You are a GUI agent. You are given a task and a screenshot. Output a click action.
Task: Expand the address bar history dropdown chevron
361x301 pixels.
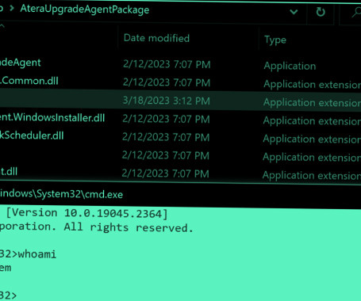point(294,12)
